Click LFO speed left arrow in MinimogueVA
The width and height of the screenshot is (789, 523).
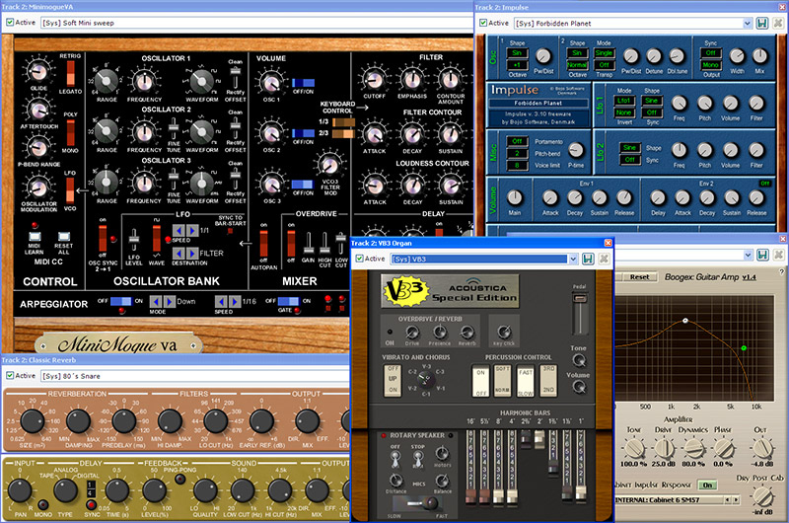click(179, 230)
